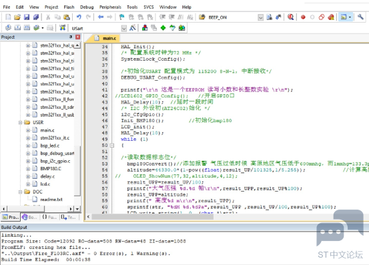This screenshot has width=369, height=265.
Task: Click the Download to flash icon
Action: [62, 28]
